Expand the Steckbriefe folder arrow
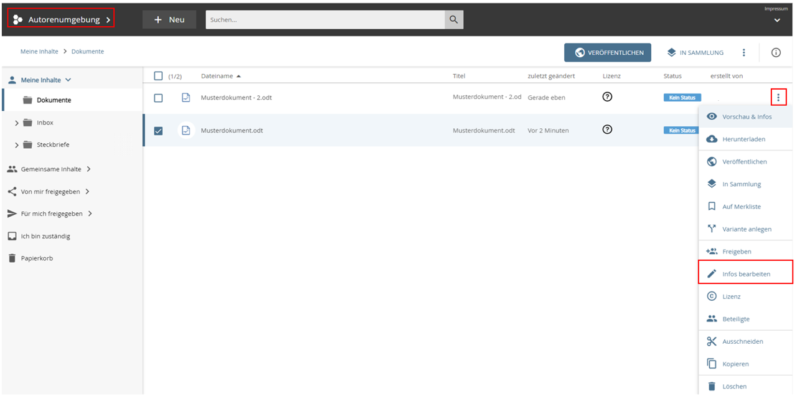Image resolution: width=797 pixels, height=401 pixels. point(17,145)
